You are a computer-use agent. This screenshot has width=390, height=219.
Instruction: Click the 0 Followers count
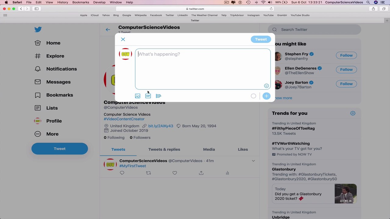(x=140, y=137)
